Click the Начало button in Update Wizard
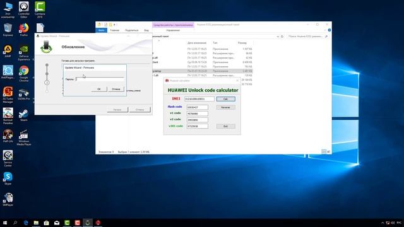Image resolution: width=404 pixels, height=227 pixels. coord(117,110)
